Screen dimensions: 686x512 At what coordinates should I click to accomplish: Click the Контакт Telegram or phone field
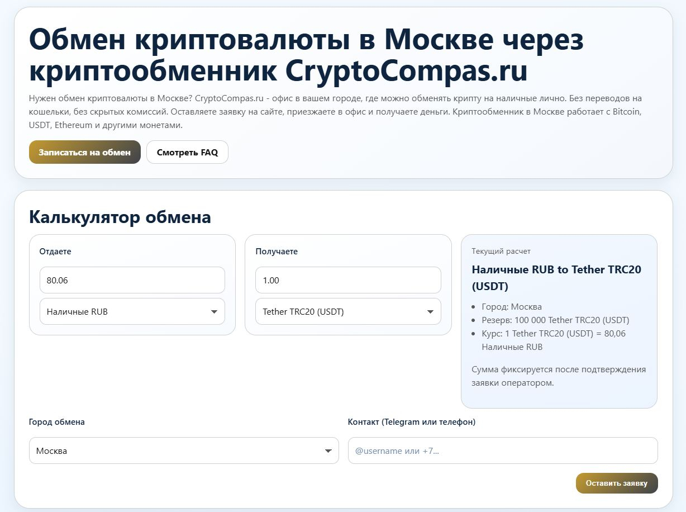503,451
